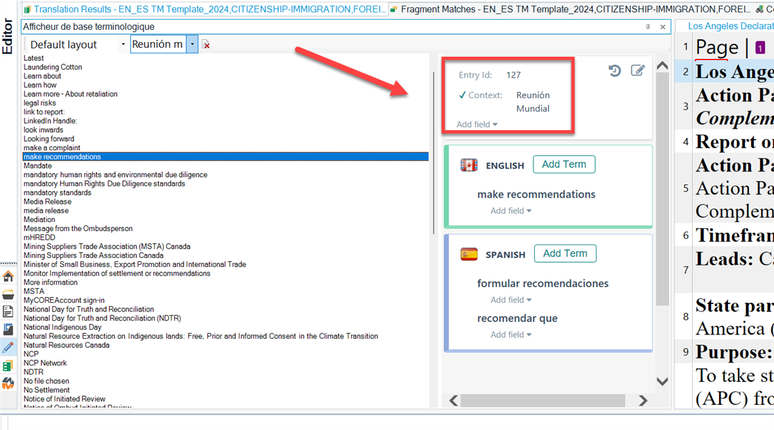Select 'More information' term
Viewport: 774px width, 430px height.
(x=50, y=282)
